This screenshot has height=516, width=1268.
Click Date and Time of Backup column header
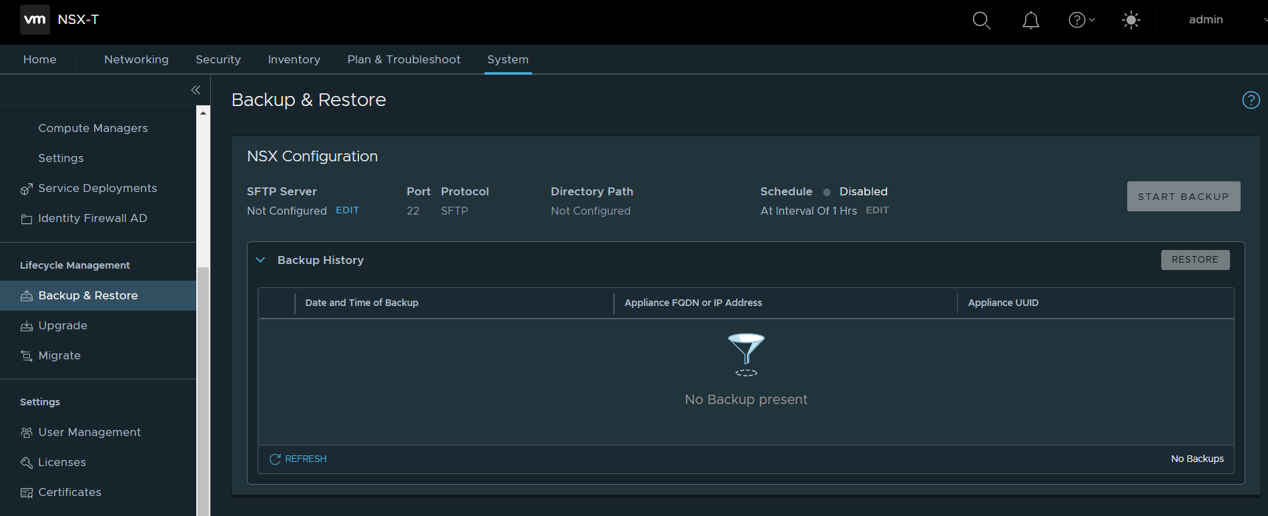tap(362, 303)
